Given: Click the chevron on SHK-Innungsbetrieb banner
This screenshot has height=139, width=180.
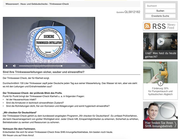Looking at the screenshot, I should (x=175, y=124).
